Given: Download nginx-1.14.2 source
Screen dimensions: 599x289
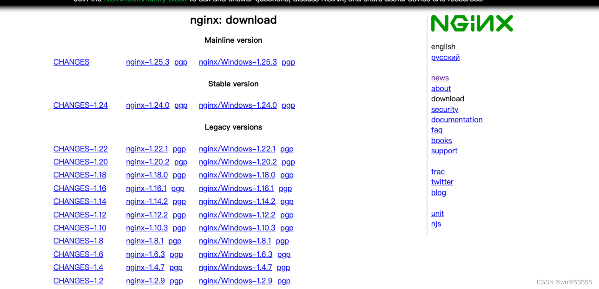Looking at the screenshot, I should coord(147,201).
